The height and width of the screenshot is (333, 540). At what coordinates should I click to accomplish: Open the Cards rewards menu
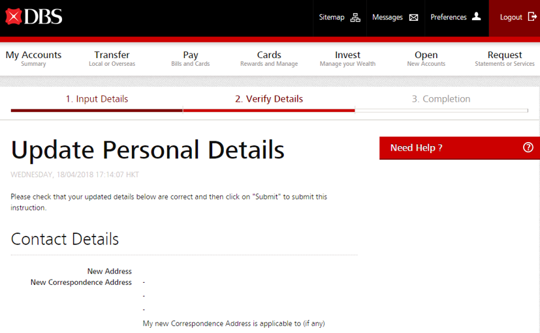(269, 59)
